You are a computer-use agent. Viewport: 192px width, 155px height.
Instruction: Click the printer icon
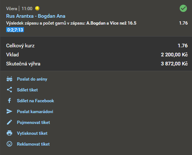click(x=9, y=133)
